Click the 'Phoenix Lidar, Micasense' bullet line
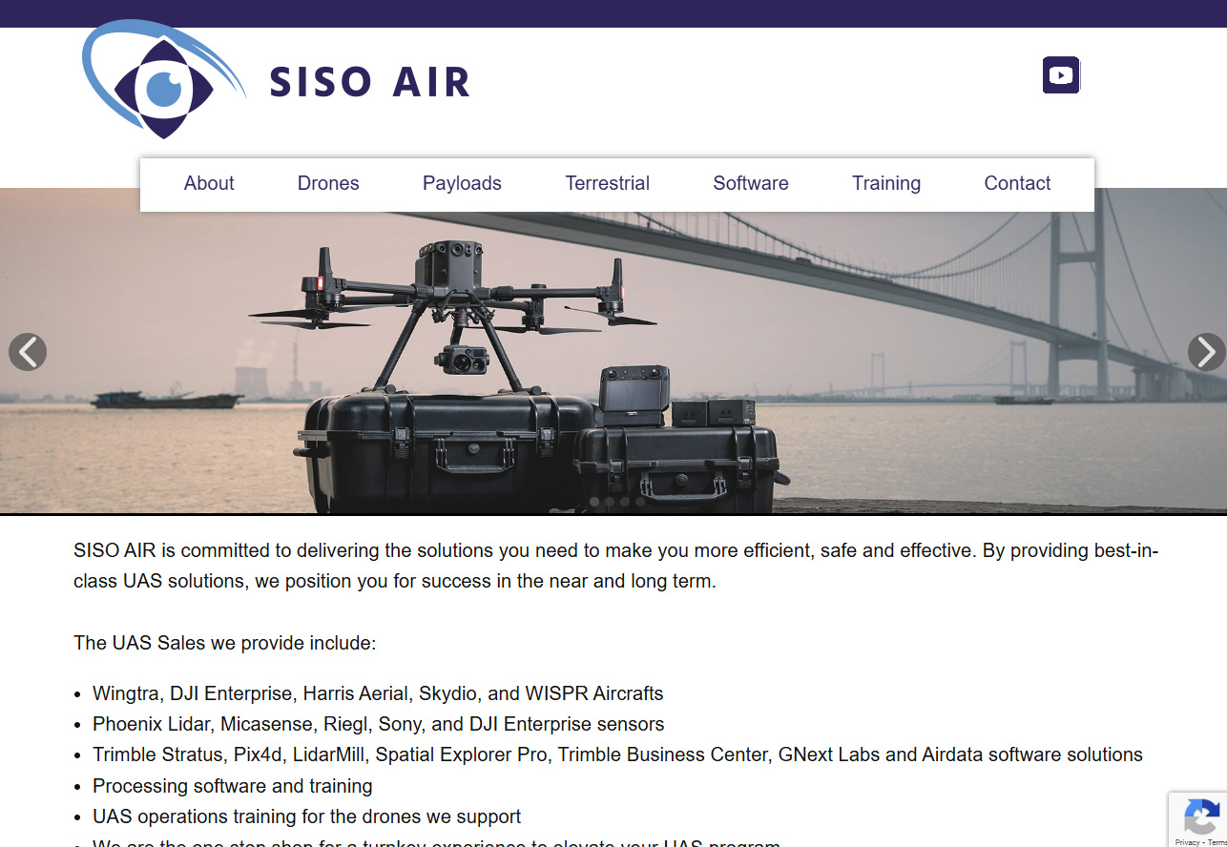The image size is (1227, 847). [x=379, y=724]
